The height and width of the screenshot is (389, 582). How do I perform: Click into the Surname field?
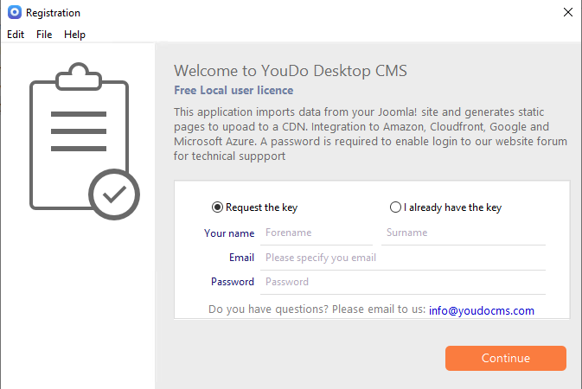[463, 233]
